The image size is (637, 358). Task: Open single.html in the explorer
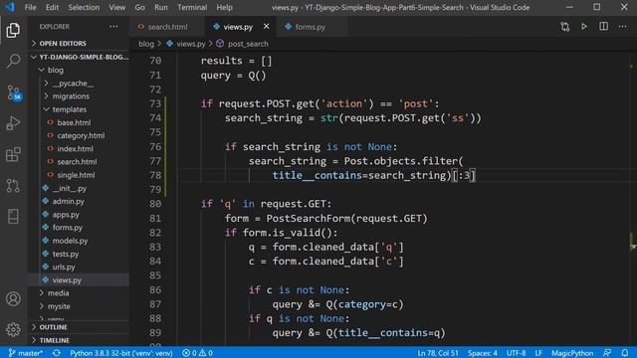(x=76, y=175)
